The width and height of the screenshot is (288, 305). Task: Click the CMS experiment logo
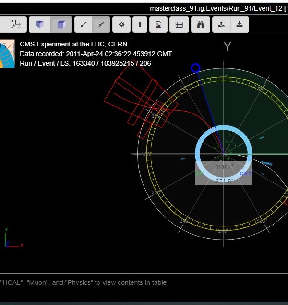(x=7, y=54)
